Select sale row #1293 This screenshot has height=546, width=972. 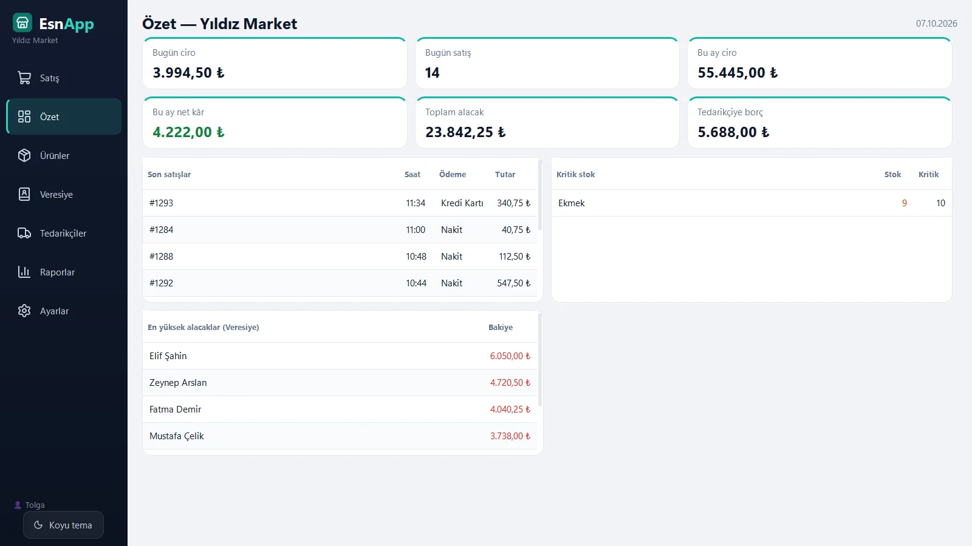[340, 203]
